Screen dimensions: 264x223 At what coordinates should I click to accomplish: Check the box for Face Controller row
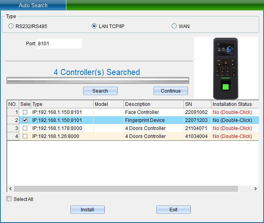click(x=25, y=112)
